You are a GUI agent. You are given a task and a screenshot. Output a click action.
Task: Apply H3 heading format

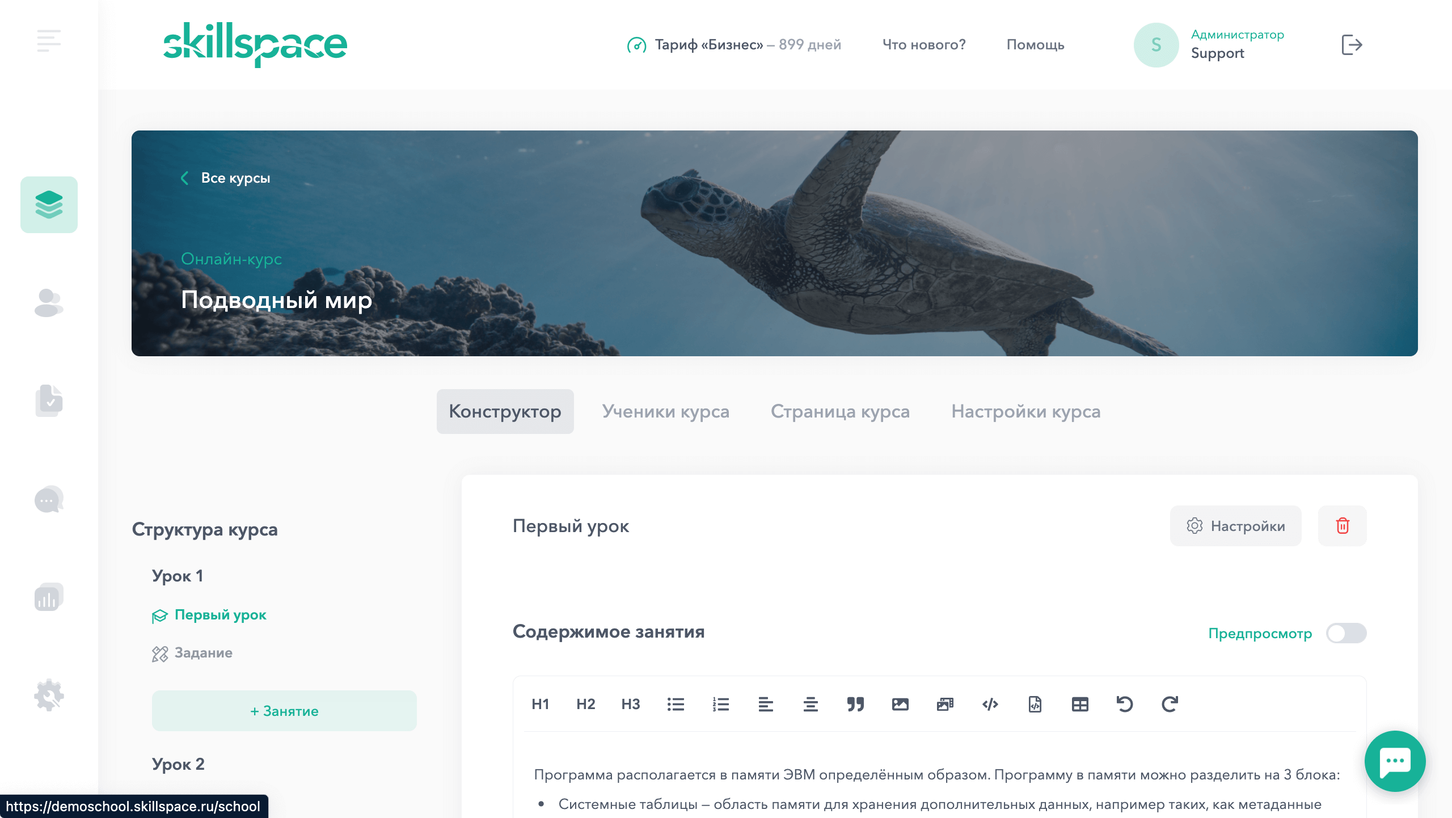630,704
